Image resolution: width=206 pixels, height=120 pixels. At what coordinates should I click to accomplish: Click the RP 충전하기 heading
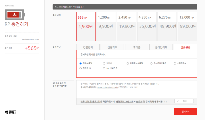(x=16, y=24)
